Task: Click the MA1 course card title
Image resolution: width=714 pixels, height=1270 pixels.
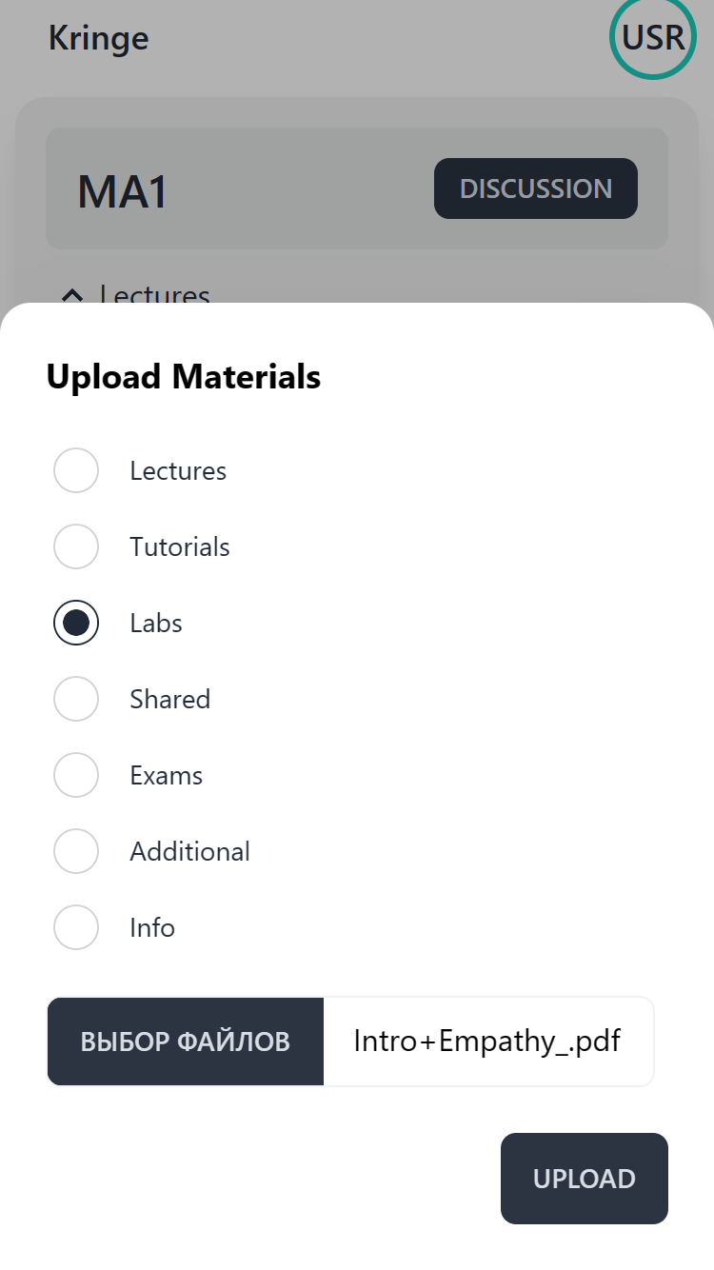Action: (122, 191)
